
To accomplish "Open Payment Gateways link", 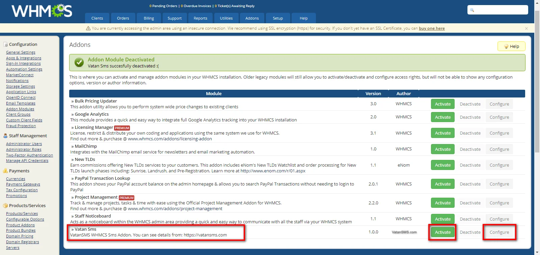I will pos(23,184).
